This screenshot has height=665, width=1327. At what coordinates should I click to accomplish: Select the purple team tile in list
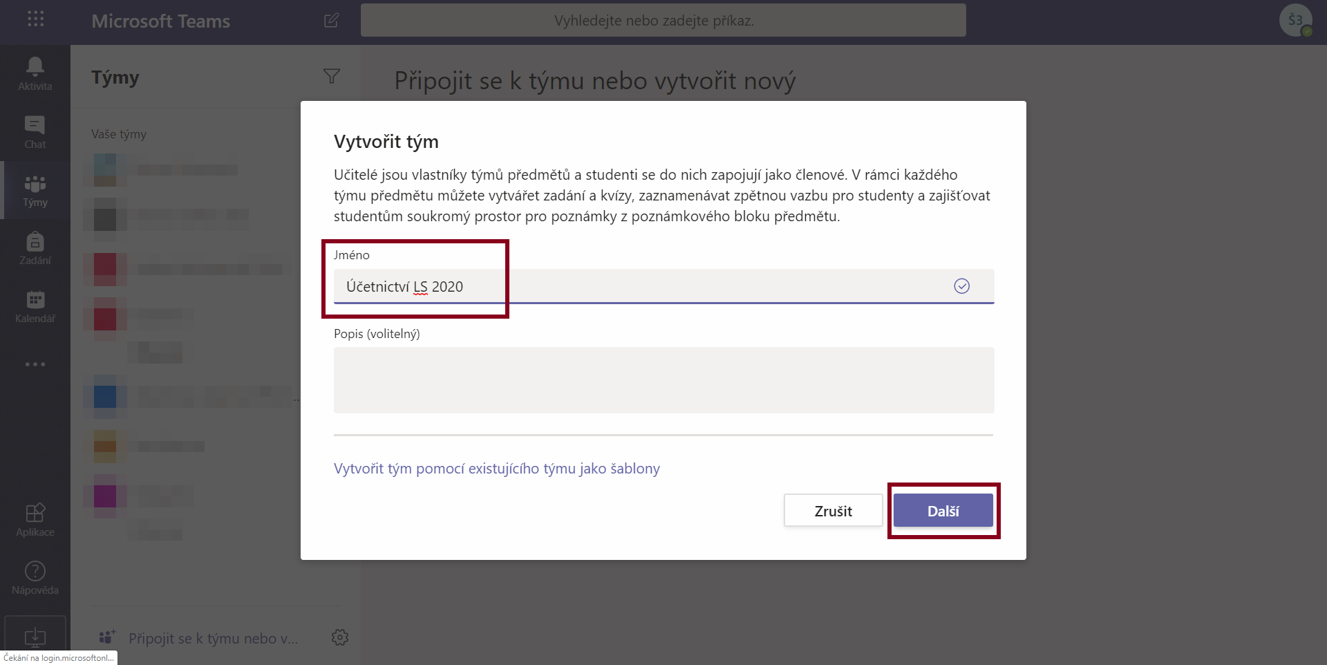pos(105,496)
